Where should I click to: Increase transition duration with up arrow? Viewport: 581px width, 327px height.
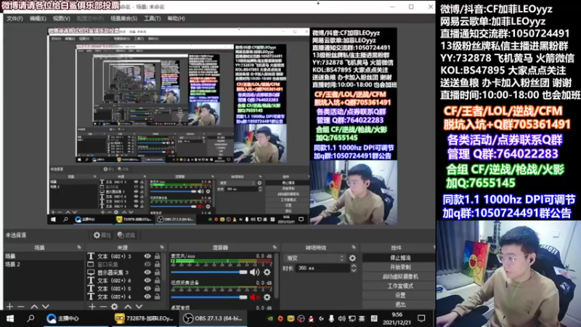click(354, 266)
